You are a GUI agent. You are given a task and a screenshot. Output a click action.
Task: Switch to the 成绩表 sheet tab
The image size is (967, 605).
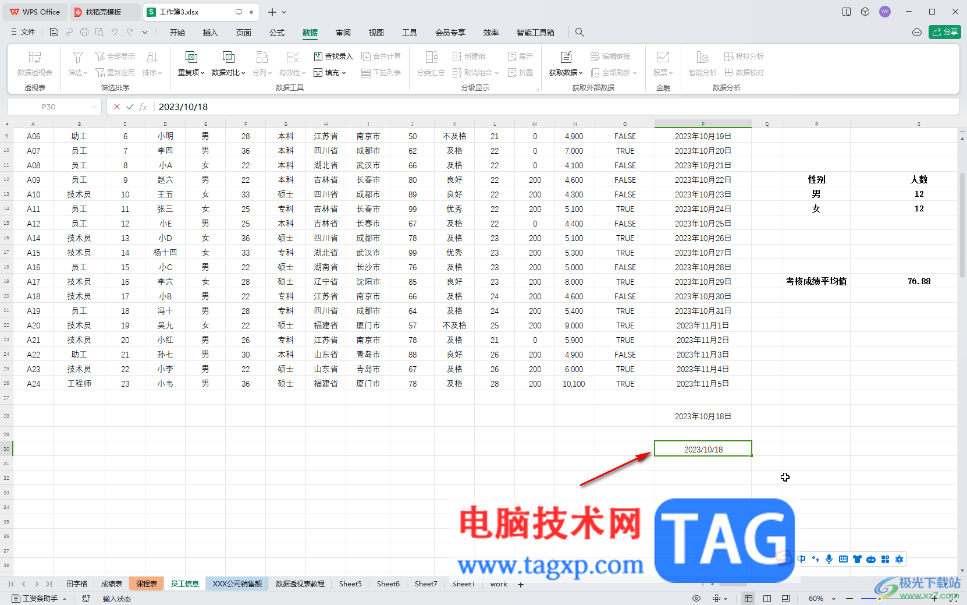point(112,584)
